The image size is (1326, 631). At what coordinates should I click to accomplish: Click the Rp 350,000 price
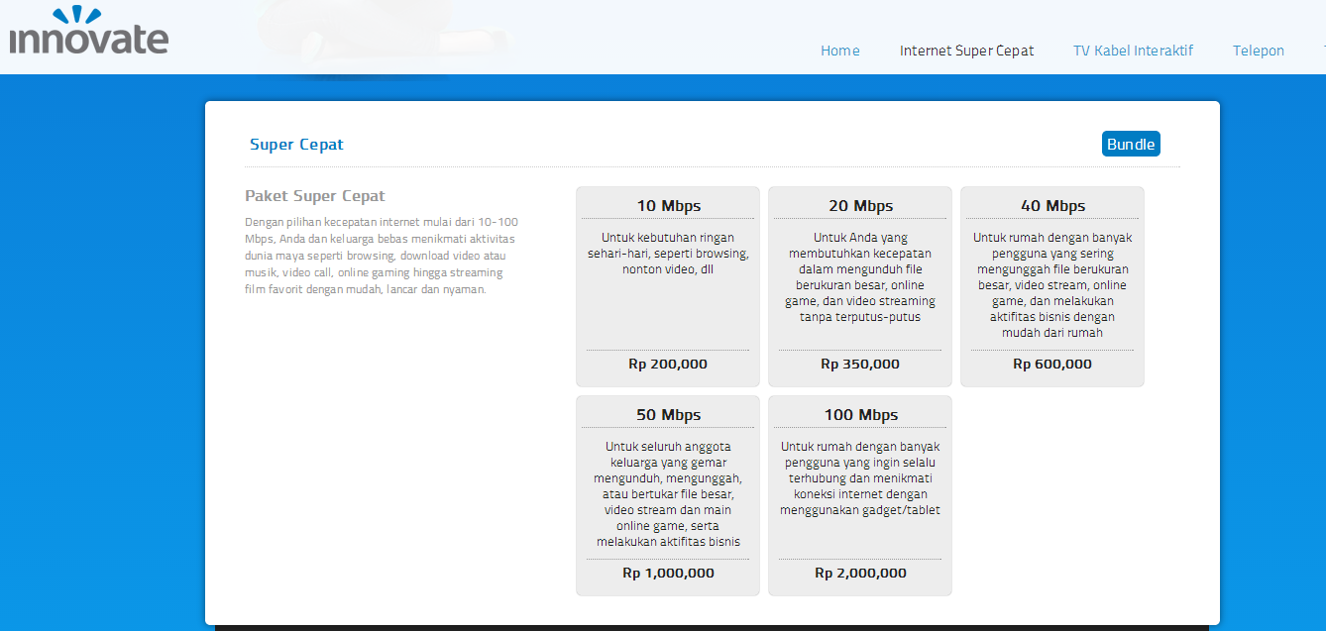click(860, 364)
